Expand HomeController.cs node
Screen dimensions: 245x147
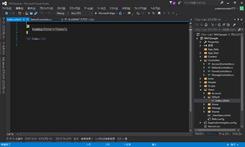pyautogui.click(x=204, y=71)
